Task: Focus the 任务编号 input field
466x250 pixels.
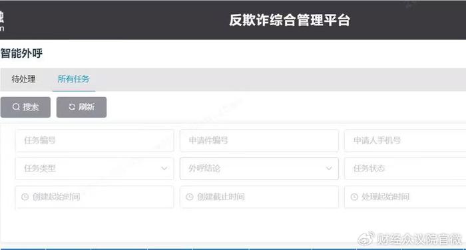Action: [95, 140]
